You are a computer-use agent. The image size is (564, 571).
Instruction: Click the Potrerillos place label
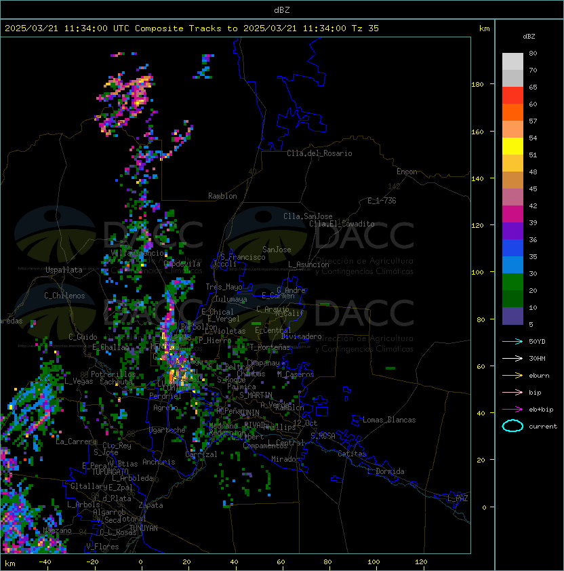(x=113, y=374)
